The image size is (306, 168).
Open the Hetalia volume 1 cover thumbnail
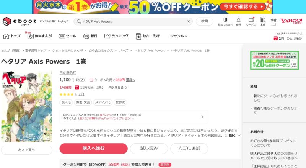point(27,106)
